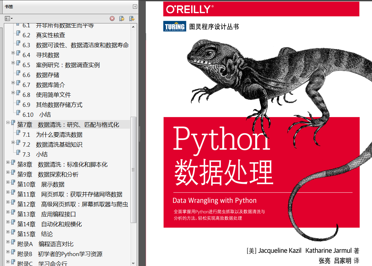Expand the 6.7 数据库简介 bookmark
The width and height of the screenshot is (372, 266).
click(x=13, y=82)
